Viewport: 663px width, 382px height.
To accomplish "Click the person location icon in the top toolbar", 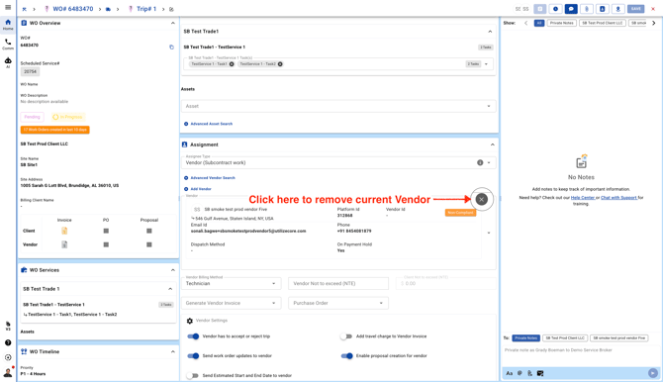I will point(617,9).
